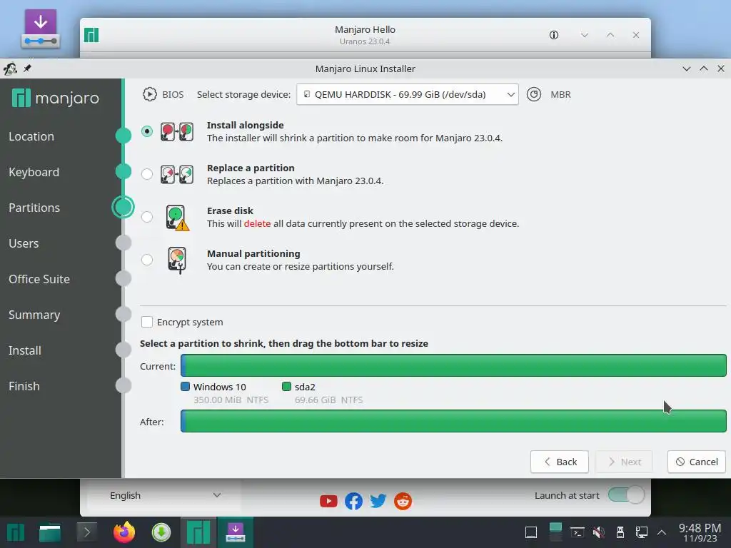The width and height of the screenshot is (731, 548).
Task: Open the English language dropdown in Manjaro Hello
Action: click(x=164, y=495)
